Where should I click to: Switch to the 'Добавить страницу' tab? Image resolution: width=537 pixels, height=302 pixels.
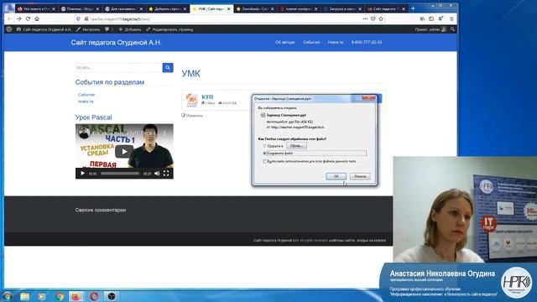(x=168, y=9)
